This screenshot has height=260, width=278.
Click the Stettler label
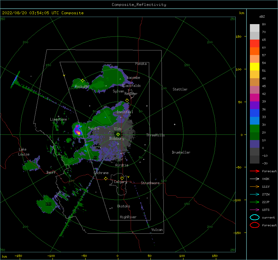click(x=180, y=89)
